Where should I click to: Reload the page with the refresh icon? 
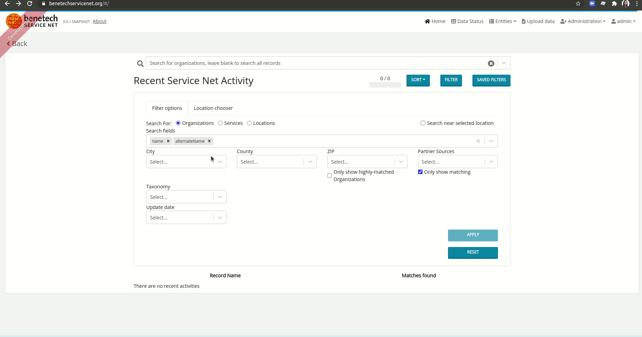30,3
